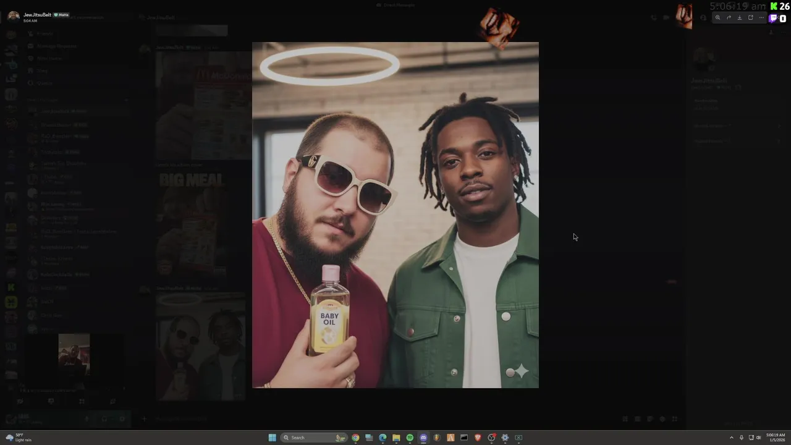791x445 pixels.
Task: Click the microphone tray icon
Action: coord(742,438)
